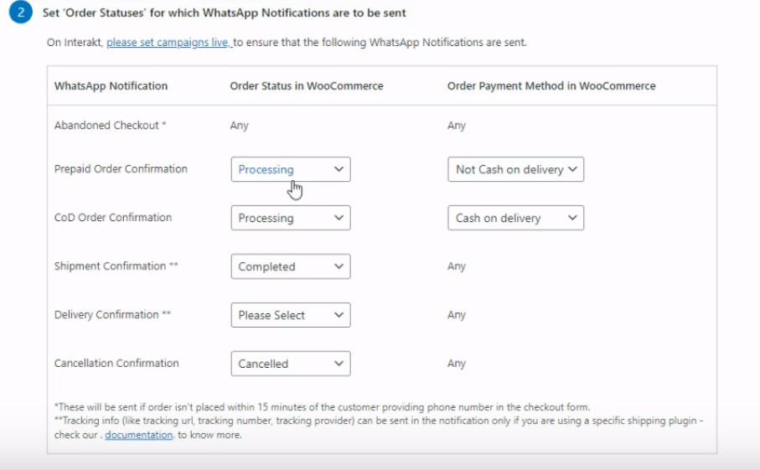Viewport: 760px width, 470px height.
Task: Open the Cash on delivery payment dropdown
Action: tap(515, 218)
